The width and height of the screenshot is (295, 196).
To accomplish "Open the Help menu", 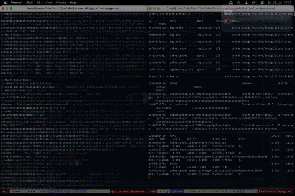I will click(73, 3).
